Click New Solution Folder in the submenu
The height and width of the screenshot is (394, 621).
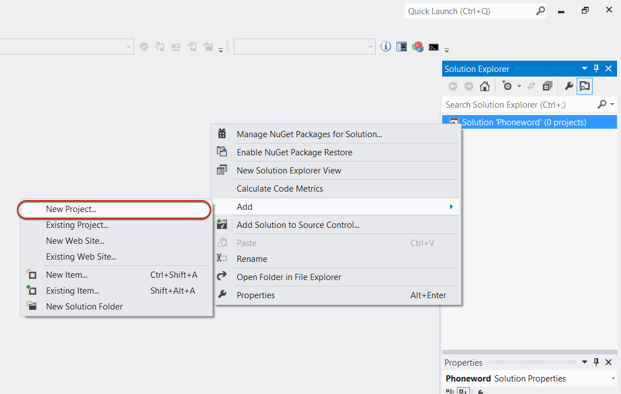point(84,307)
